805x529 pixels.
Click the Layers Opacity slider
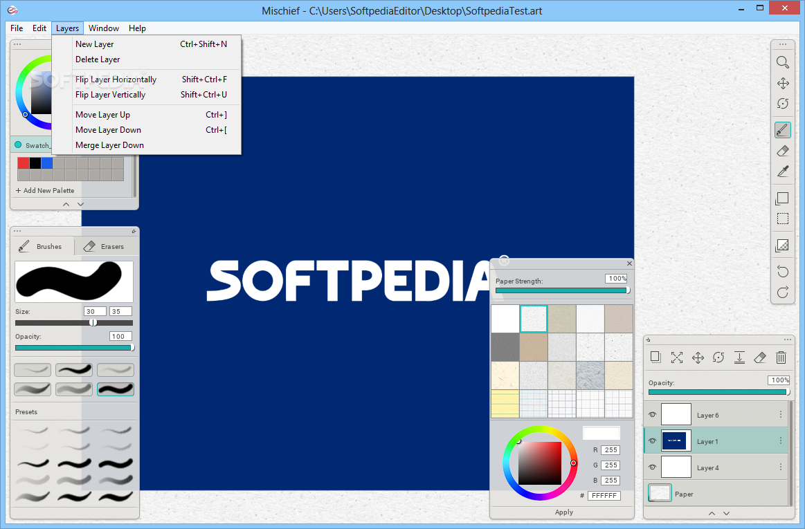pyautogui.click(x=718, y=392)
